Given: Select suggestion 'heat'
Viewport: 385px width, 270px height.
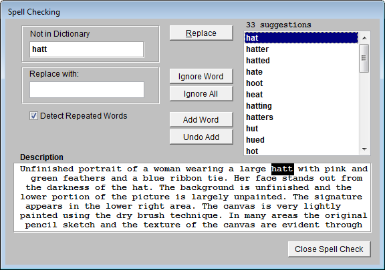Looking at the screenshot, I should [x=301, y=94].
